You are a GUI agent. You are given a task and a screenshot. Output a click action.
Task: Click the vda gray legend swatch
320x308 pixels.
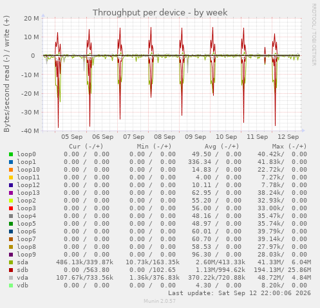[11, 278]
